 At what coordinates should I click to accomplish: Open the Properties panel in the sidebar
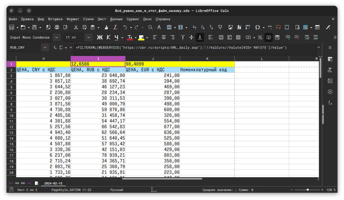330,59
